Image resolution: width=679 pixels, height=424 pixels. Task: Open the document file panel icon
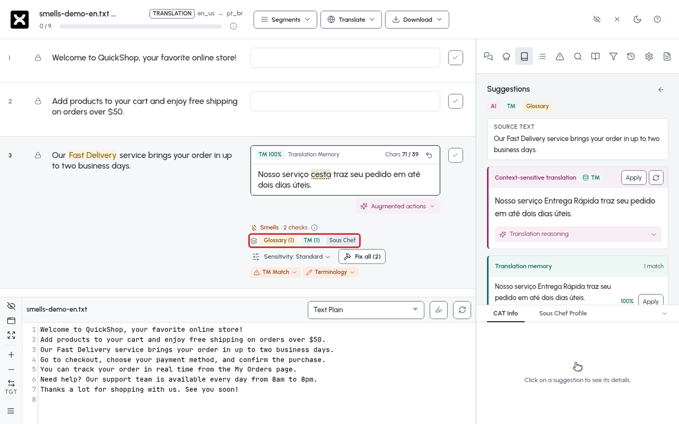tap(667, 57)
